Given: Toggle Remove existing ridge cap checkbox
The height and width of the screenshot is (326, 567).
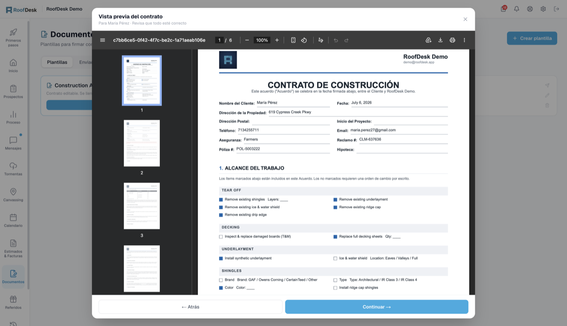Looking at the screenshot, I should (x=335, y=207).
